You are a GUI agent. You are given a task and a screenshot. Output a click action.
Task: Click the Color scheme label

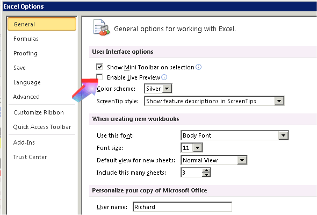(116, 89)
